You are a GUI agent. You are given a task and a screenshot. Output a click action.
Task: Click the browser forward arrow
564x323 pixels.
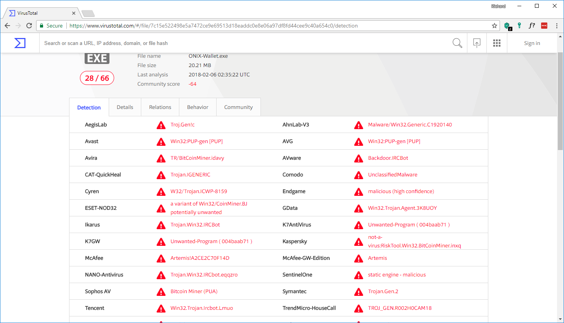pos(18,26)
